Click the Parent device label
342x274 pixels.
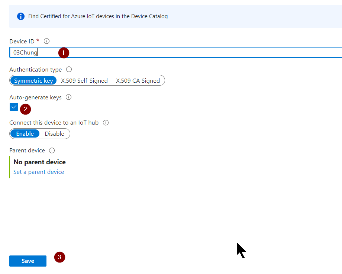pyautogui.click(x=27, y=151)
